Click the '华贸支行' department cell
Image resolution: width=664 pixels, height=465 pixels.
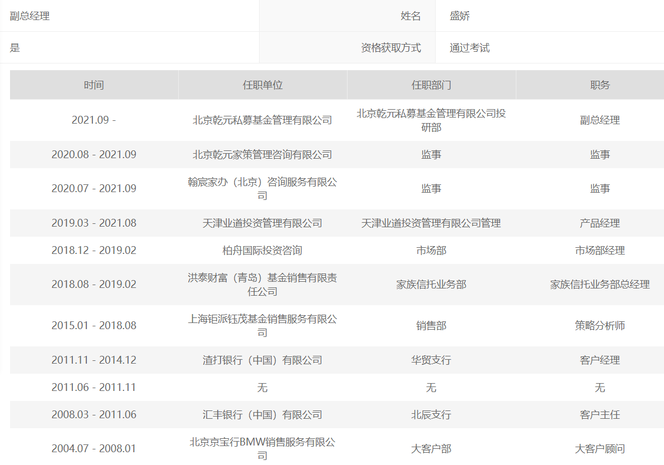431,360
